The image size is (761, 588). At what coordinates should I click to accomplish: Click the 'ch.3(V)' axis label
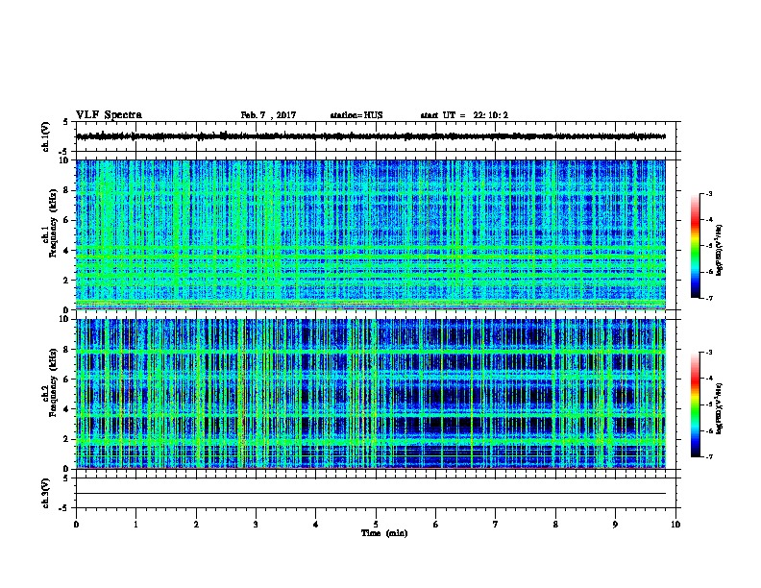click(x=45, y=493)
